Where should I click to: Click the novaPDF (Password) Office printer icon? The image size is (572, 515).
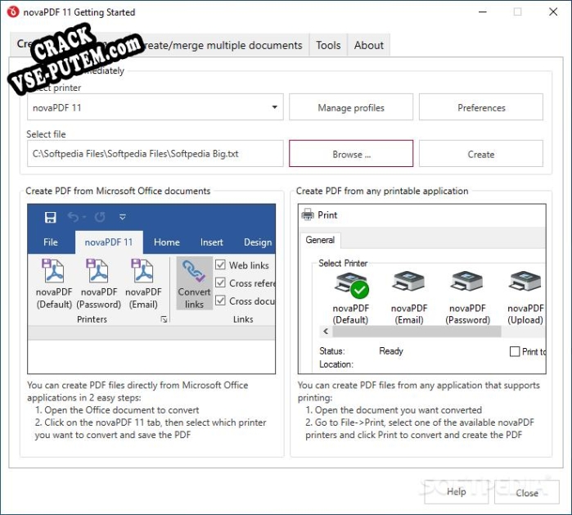pyautogui.click(x=97, y=271)
